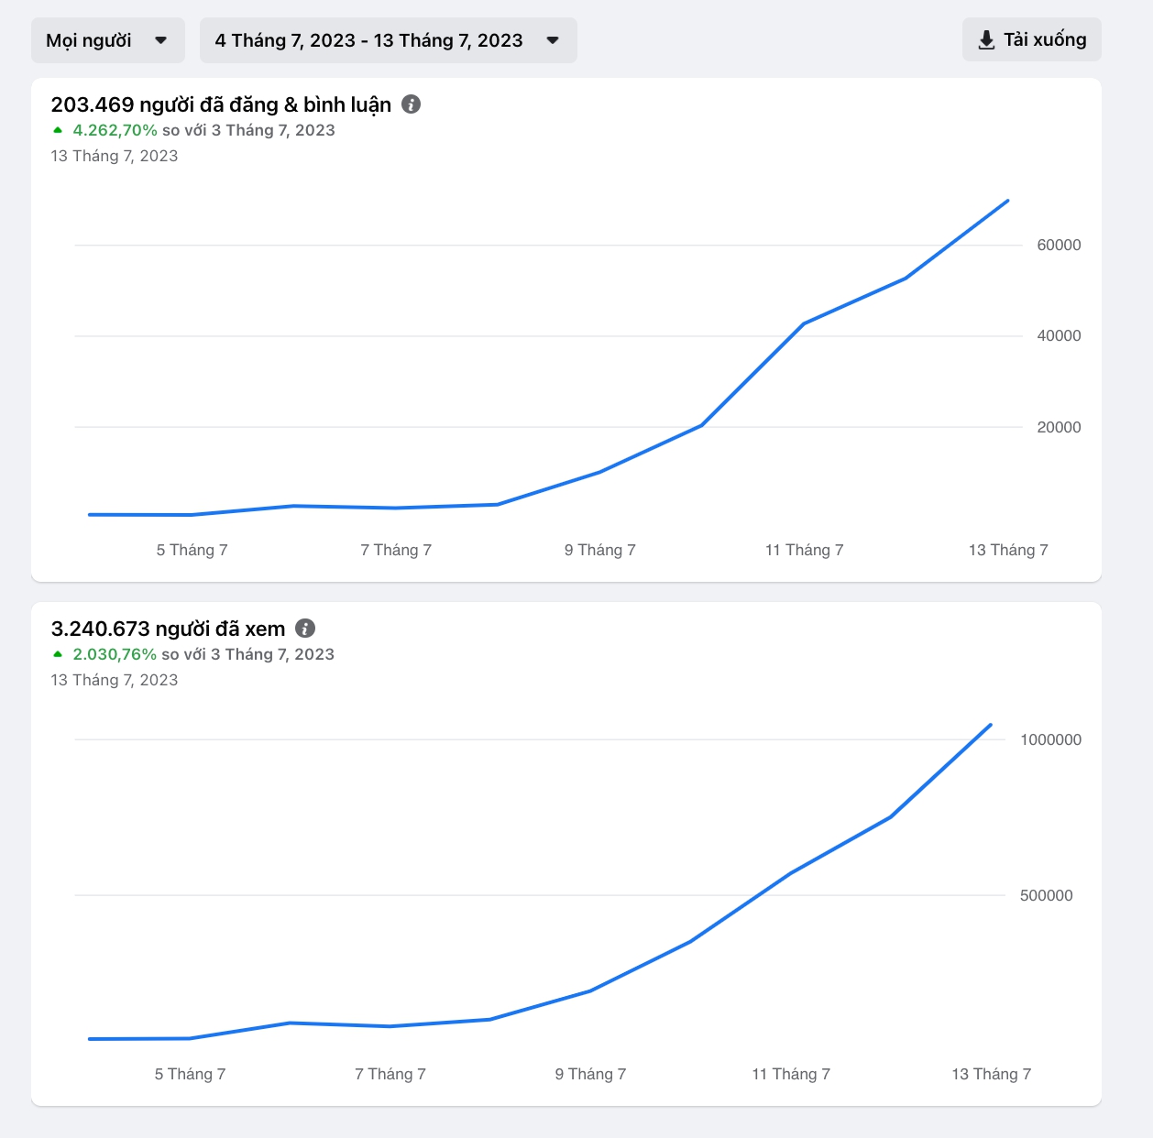Select the '3.240.673 người đã xem' heading
The width and height of the screenshot is (1153, 1138).
tap(168, 629)
